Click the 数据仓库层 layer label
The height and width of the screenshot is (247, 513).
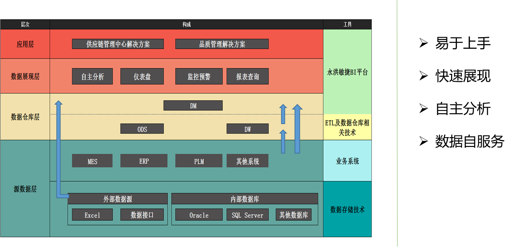(x=25, y=117)
